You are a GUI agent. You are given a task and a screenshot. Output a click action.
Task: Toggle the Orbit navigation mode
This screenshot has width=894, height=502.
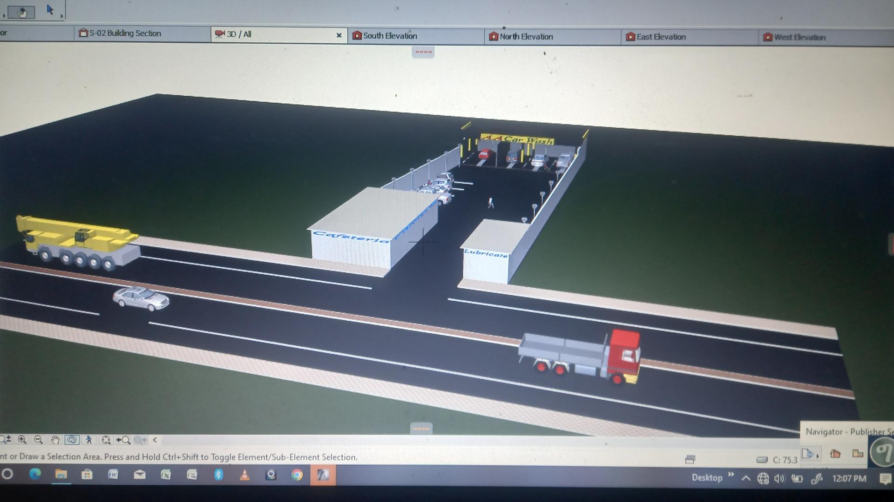point(72,440)
